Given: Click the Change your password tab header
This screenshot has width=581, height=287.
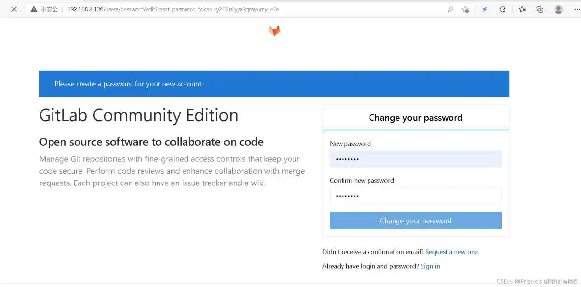Looking at the screenshot, I should coord(415,118).
